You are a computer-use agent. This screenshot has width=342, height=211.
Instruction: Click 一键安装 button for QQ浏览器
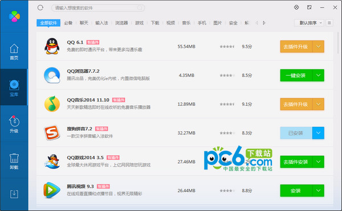point(296,75)
